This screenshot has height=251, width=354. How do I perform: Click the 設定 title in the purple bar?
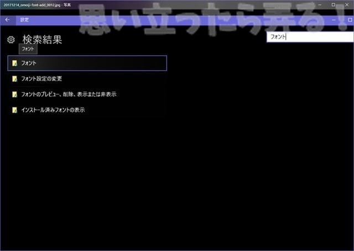click(24, 19)
